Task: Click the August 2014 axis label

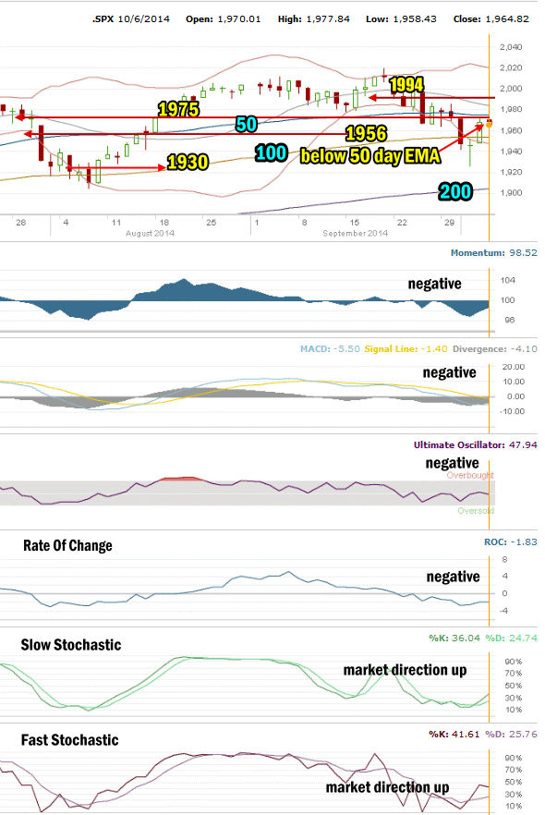Action: point(150,234)
